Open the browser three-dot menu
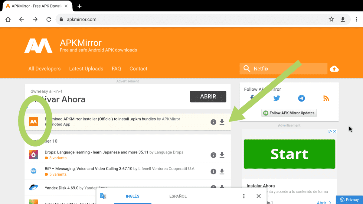 356,19
